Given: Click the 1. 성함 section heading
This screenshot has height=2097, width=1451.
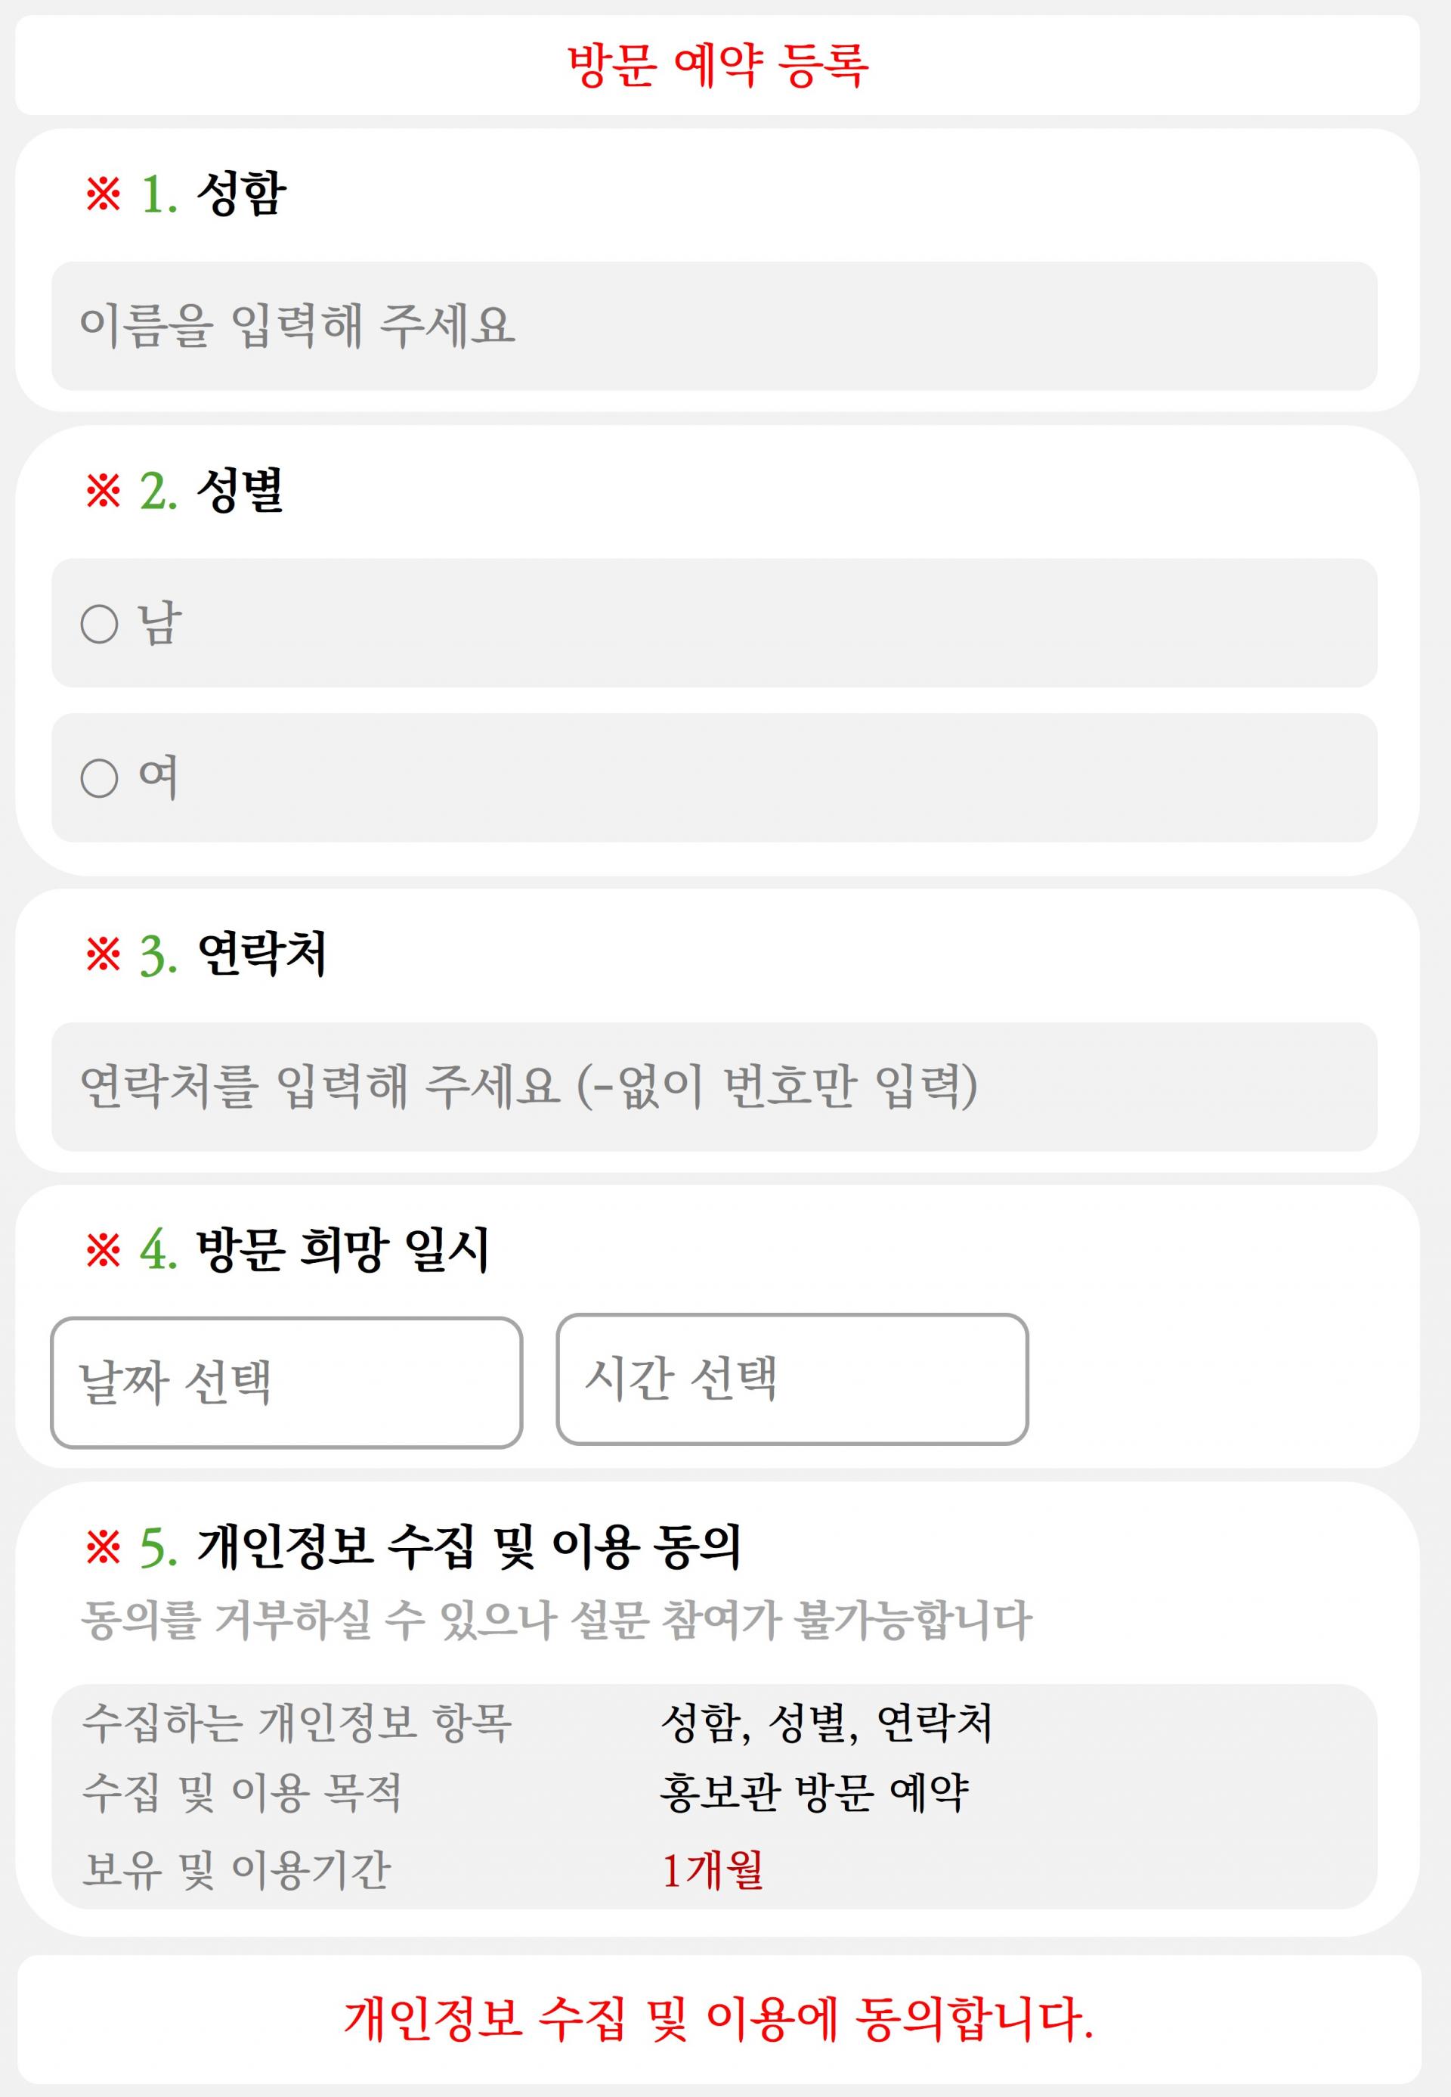Looking at the screenshot, I should click(213, 194).
